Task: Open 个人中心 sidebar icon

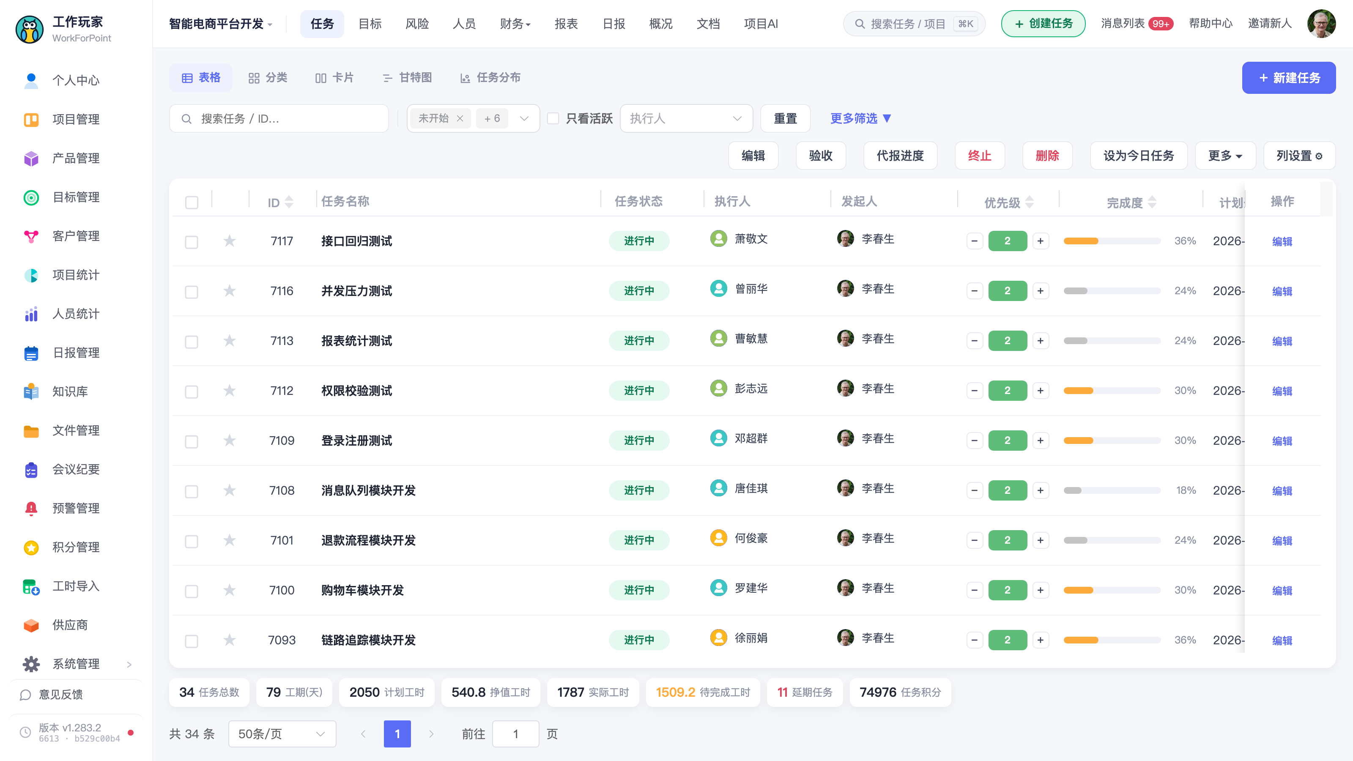Action: click(31, 80)
